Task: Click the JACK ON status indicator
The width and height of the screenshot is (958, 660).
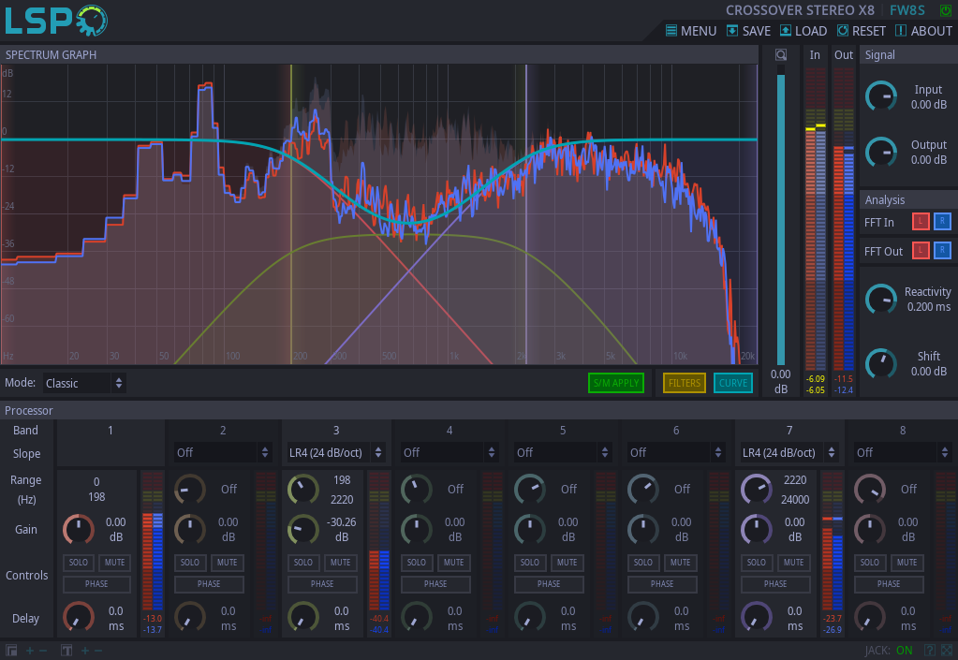Action: 889,651
